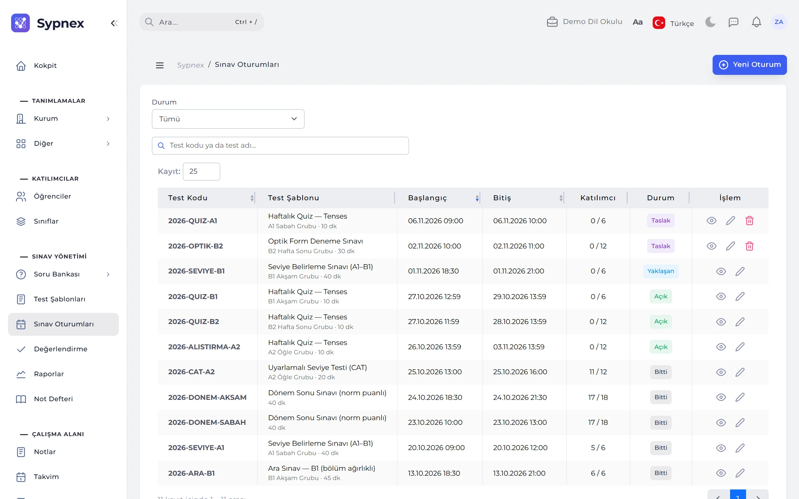Edit the 2026-SEVIYE-B1 session
This screenshot has height=499, width=799.
pyautogui.click(x=740, y=271)
